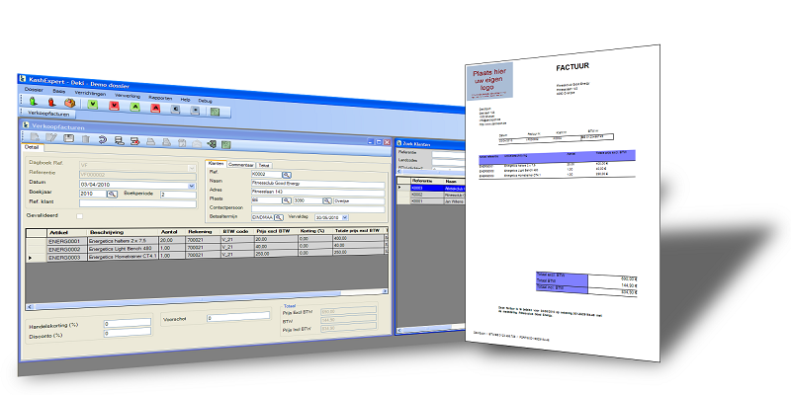Click the lookup magnifier next to Boekjaar
This screenshot has height=395, width=791.
[112, 195]
